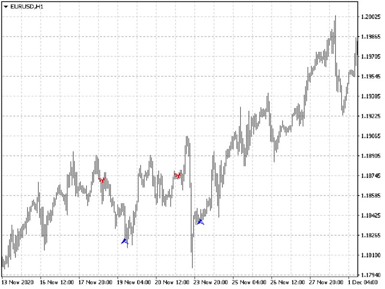Click the 1.20025 price label
This screenshot has height=289, width=385.
tap(371, 17)
